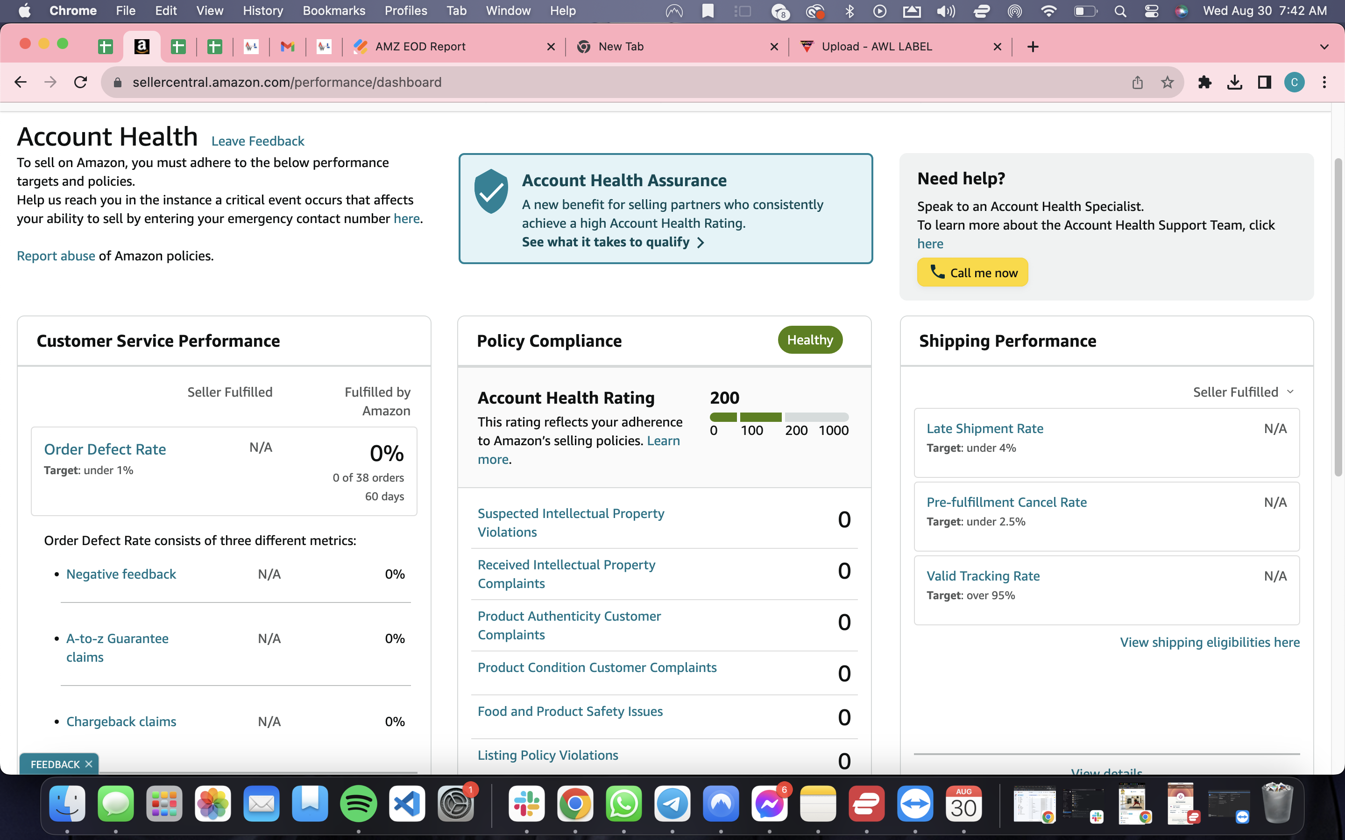Expand See what it takes to qualify
Screen dimensions: 1345x840
[x=613, y=242]
